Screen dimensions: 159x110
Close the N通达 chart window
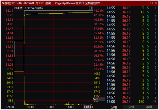156,3
